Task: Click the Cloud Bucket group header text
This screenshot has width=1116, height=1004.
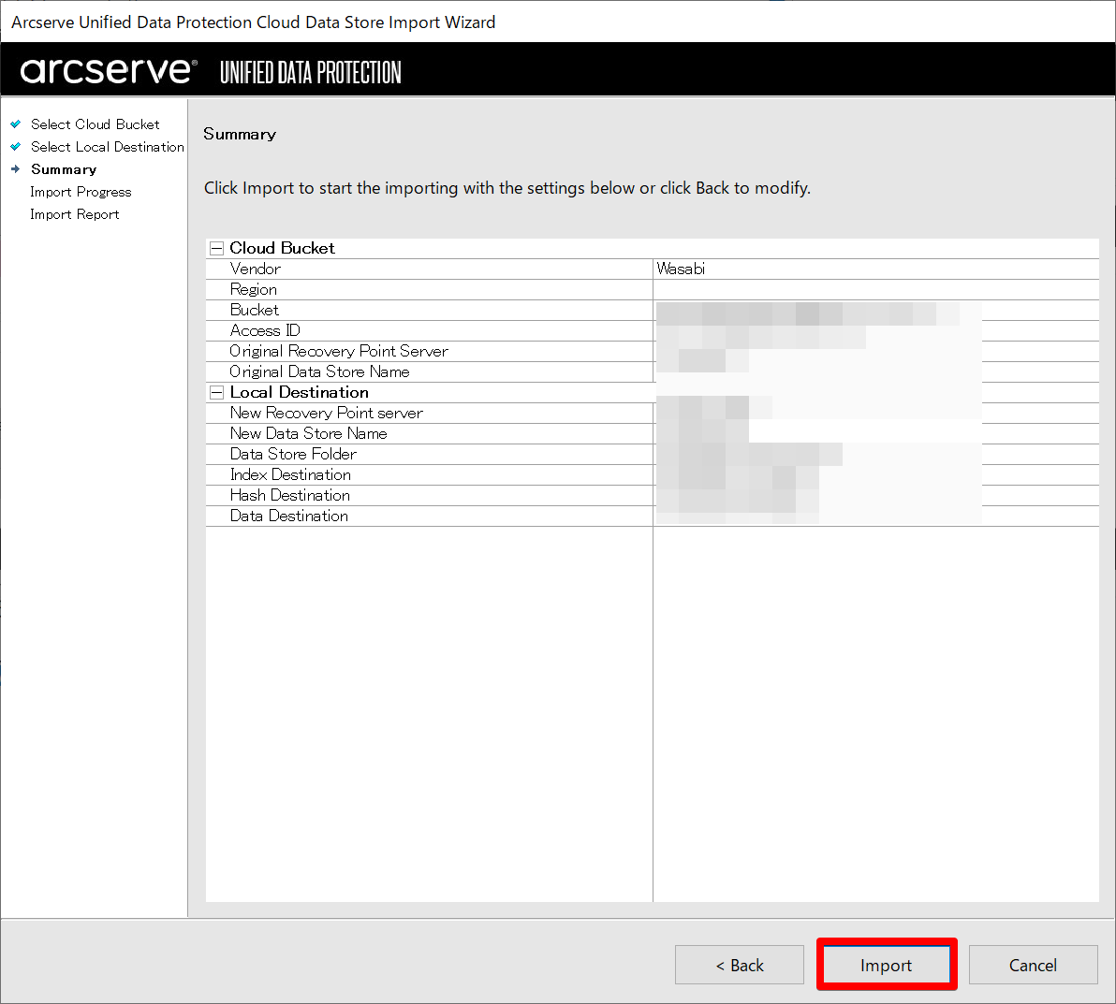Action: point(282,248)
